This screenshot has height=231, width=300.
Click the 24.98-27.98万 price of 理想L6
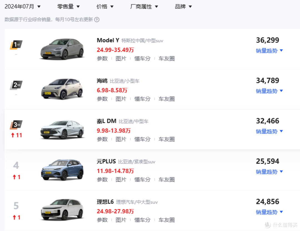115,212
